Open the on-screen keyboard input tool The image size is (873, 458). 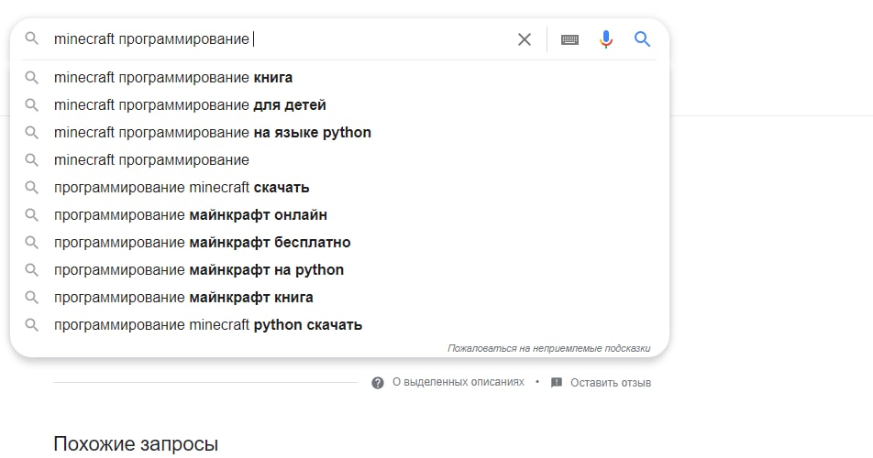click(569, 39)
